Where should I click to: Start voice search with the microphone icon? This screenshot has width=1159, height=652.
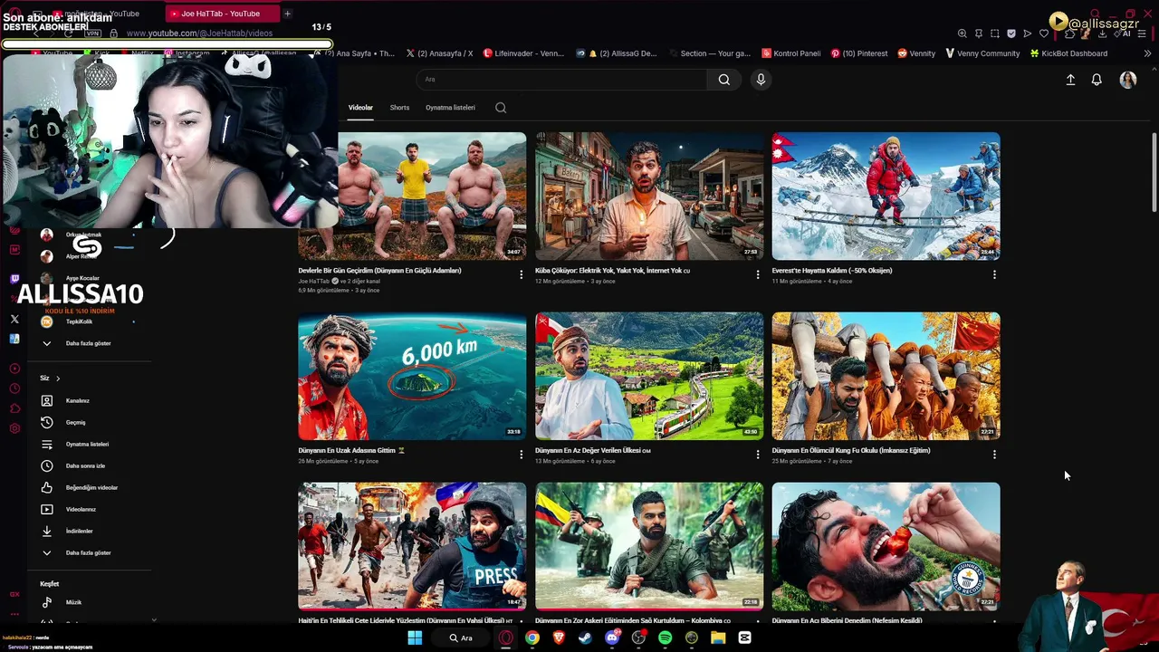coord(761,80)
